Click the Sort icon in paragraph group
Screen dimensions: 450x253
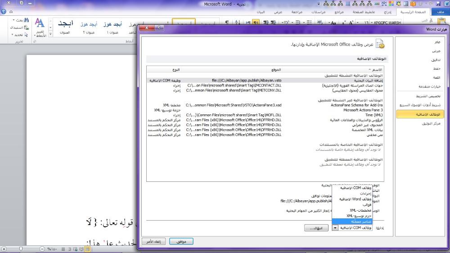[237, 23]
